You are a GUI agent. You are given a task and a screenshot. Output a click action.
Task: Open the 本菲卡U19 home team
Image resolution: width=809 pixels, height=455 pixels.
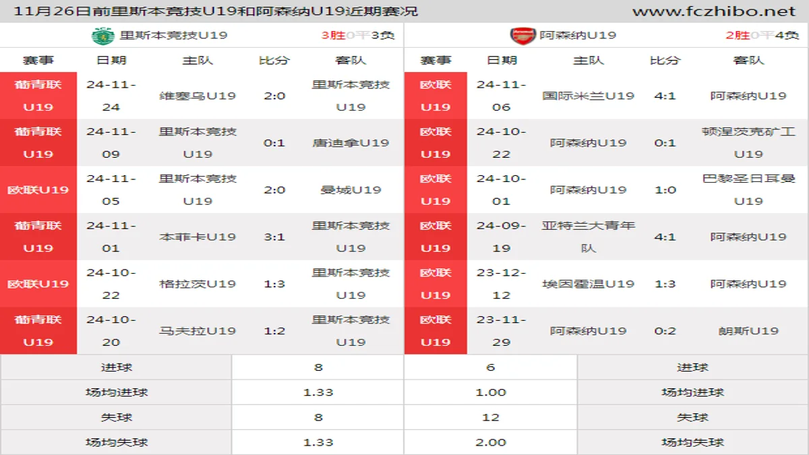[x=198, y=237]
